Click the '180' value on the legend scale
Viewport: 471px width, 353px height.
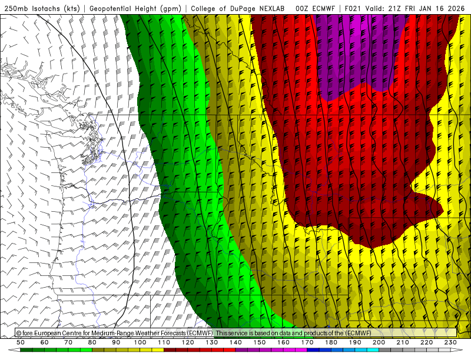click(x=331, y=342)
